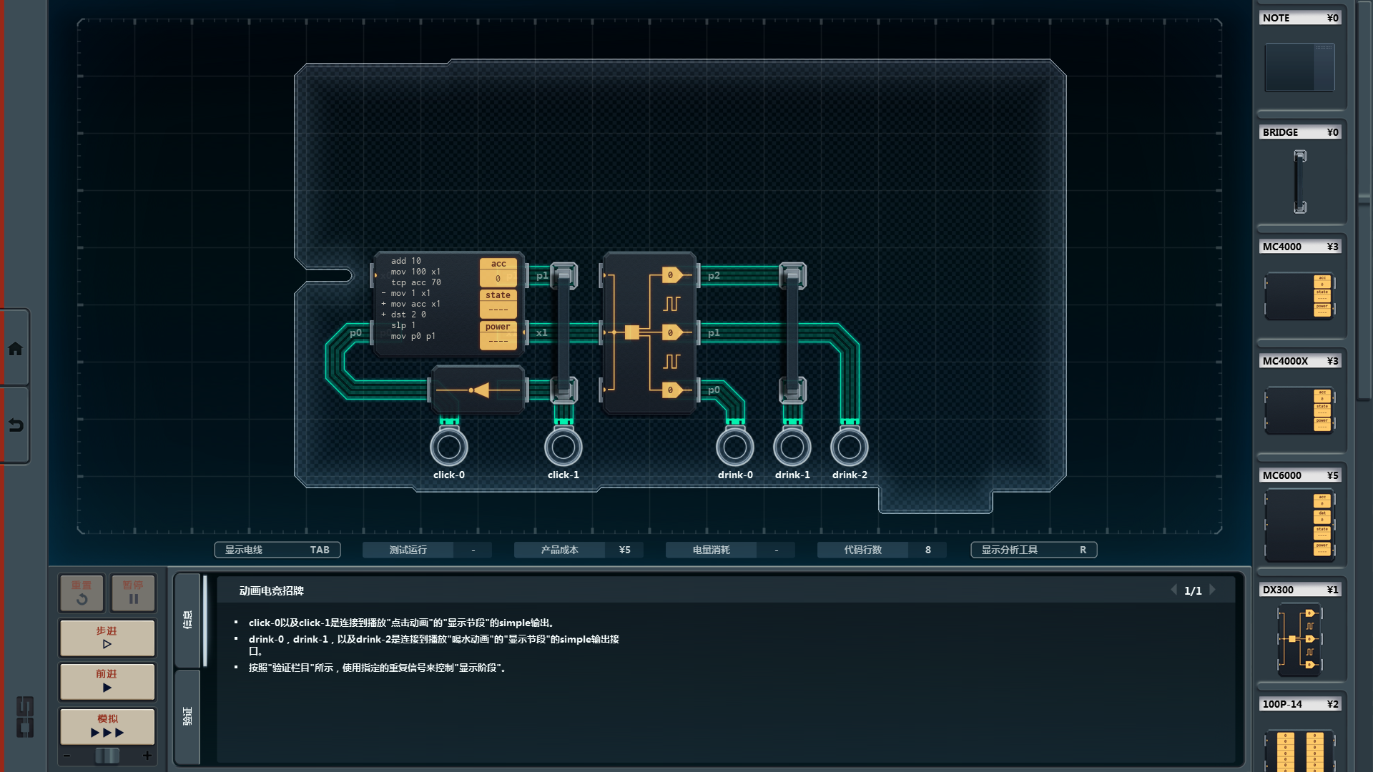The height and width of the screenshot is (772, 1373).
Task: Click the simulate (模拟) fast-forward button
Action: (107, 726)
